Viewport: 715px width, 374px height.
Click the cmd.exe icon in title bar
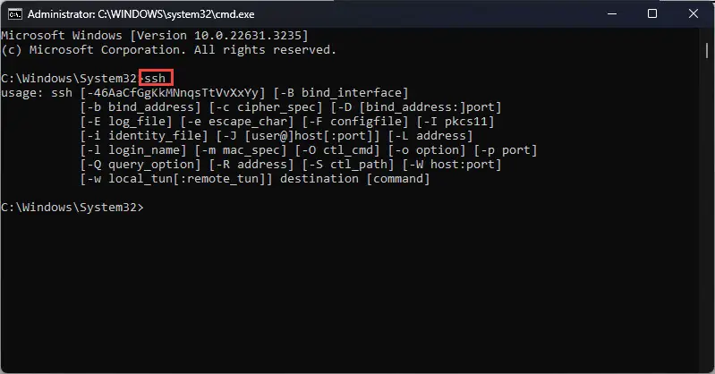(x=15, y=14)
